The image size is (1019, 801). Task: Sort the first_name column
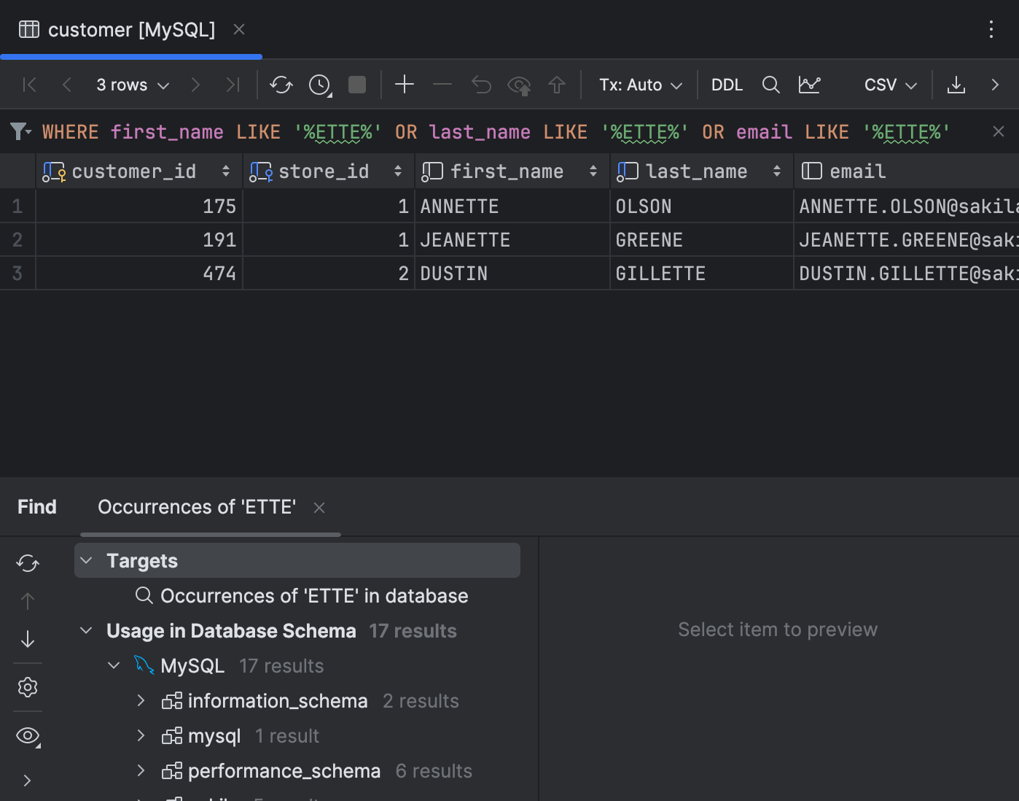[x=593, y=171]
